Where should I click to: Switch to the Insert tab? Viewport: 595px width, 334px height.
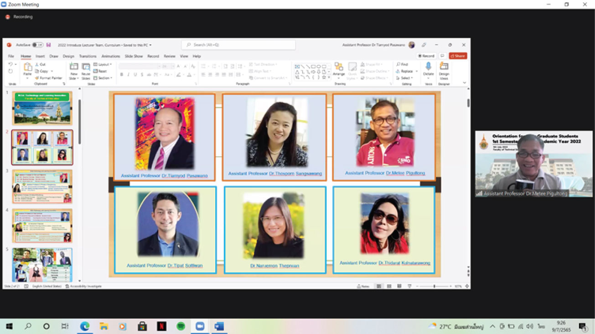[40, 56]
